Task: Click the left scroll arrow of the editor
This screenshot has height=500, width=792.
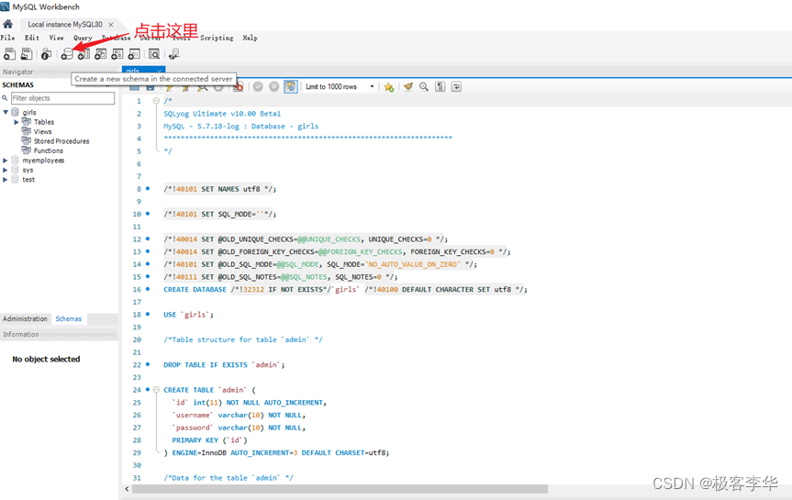Action: (x=127, y=489)
